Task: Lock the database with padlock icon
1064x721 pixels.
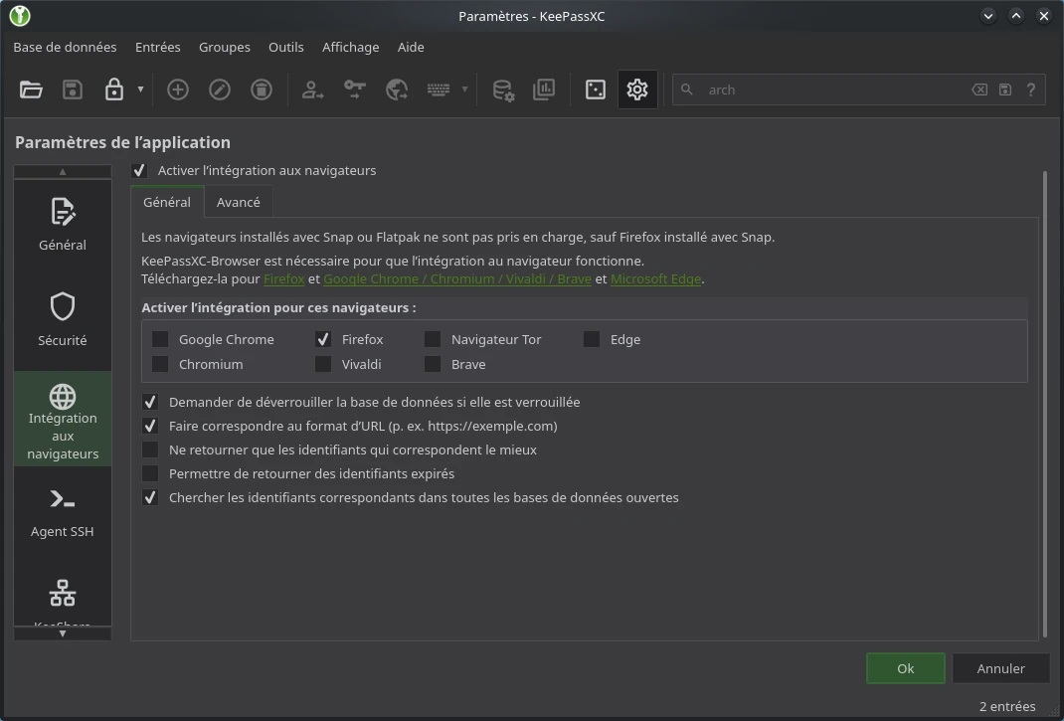Action: click(114, 90)
